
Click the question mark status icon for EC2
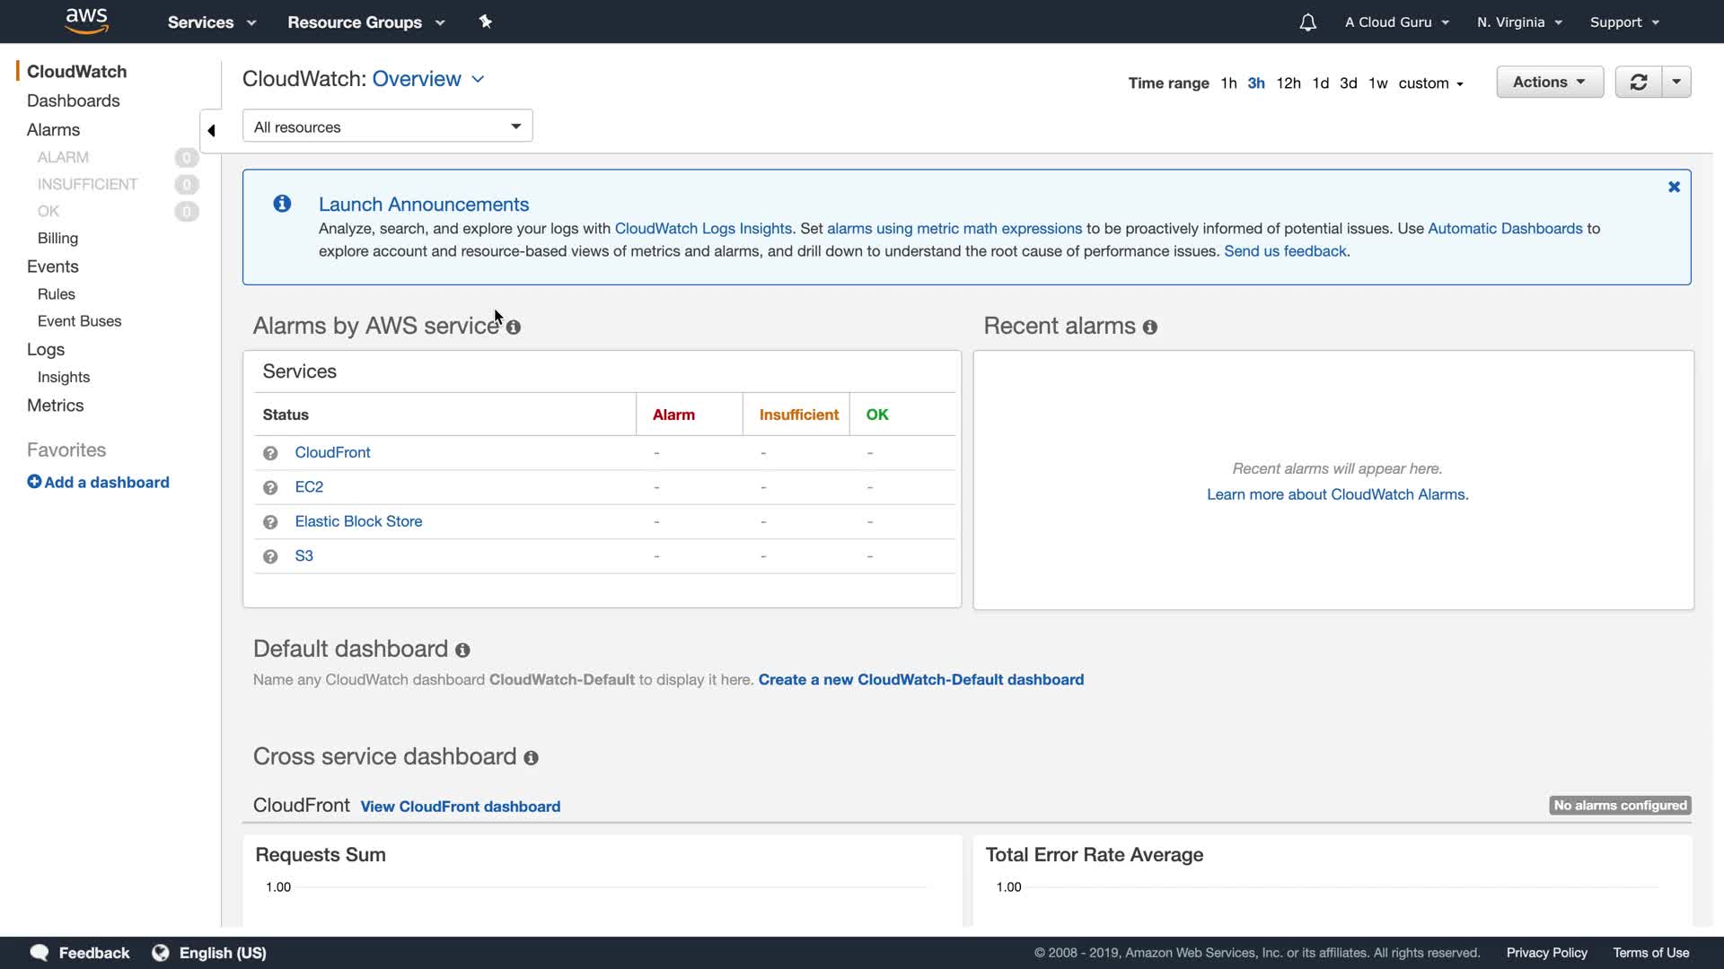coord(270,487)
